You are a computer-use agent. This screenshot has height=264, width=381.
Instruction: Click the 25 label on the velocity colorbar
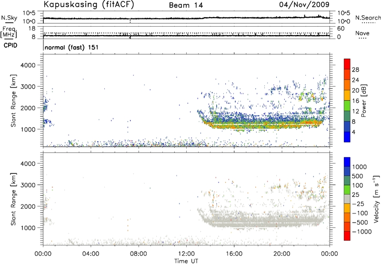point(356,195)
